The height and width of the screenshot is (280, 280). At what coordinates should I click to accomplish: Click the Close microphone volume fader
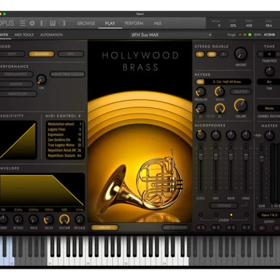pyautogui.click(x=201, y=154)
